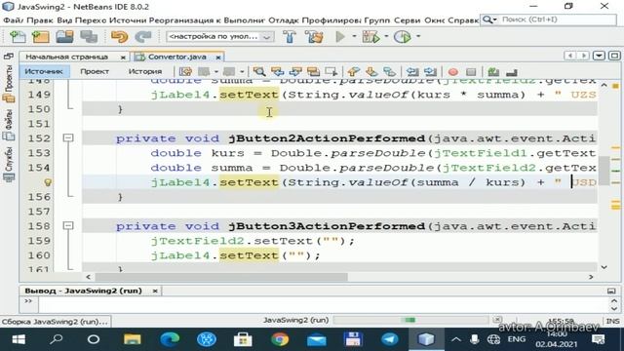
Task: Click the New File toolbar icon
Action: [18, 37]
